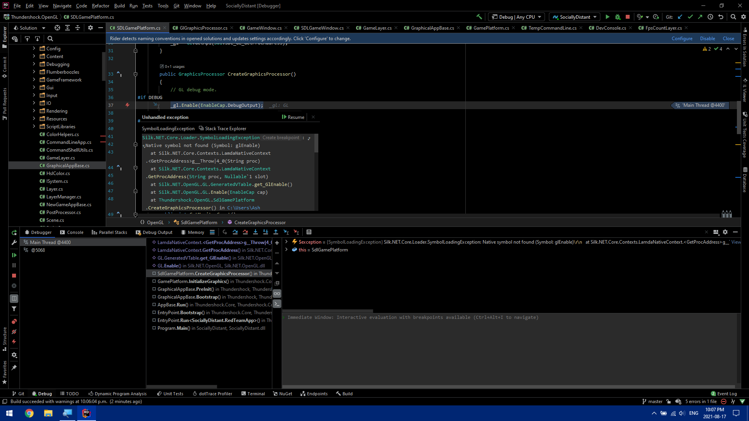Click the Git Update Project arrow icon
Image resolution: width=749 pixels, height=421 pixels.
(x=680, y=17)
